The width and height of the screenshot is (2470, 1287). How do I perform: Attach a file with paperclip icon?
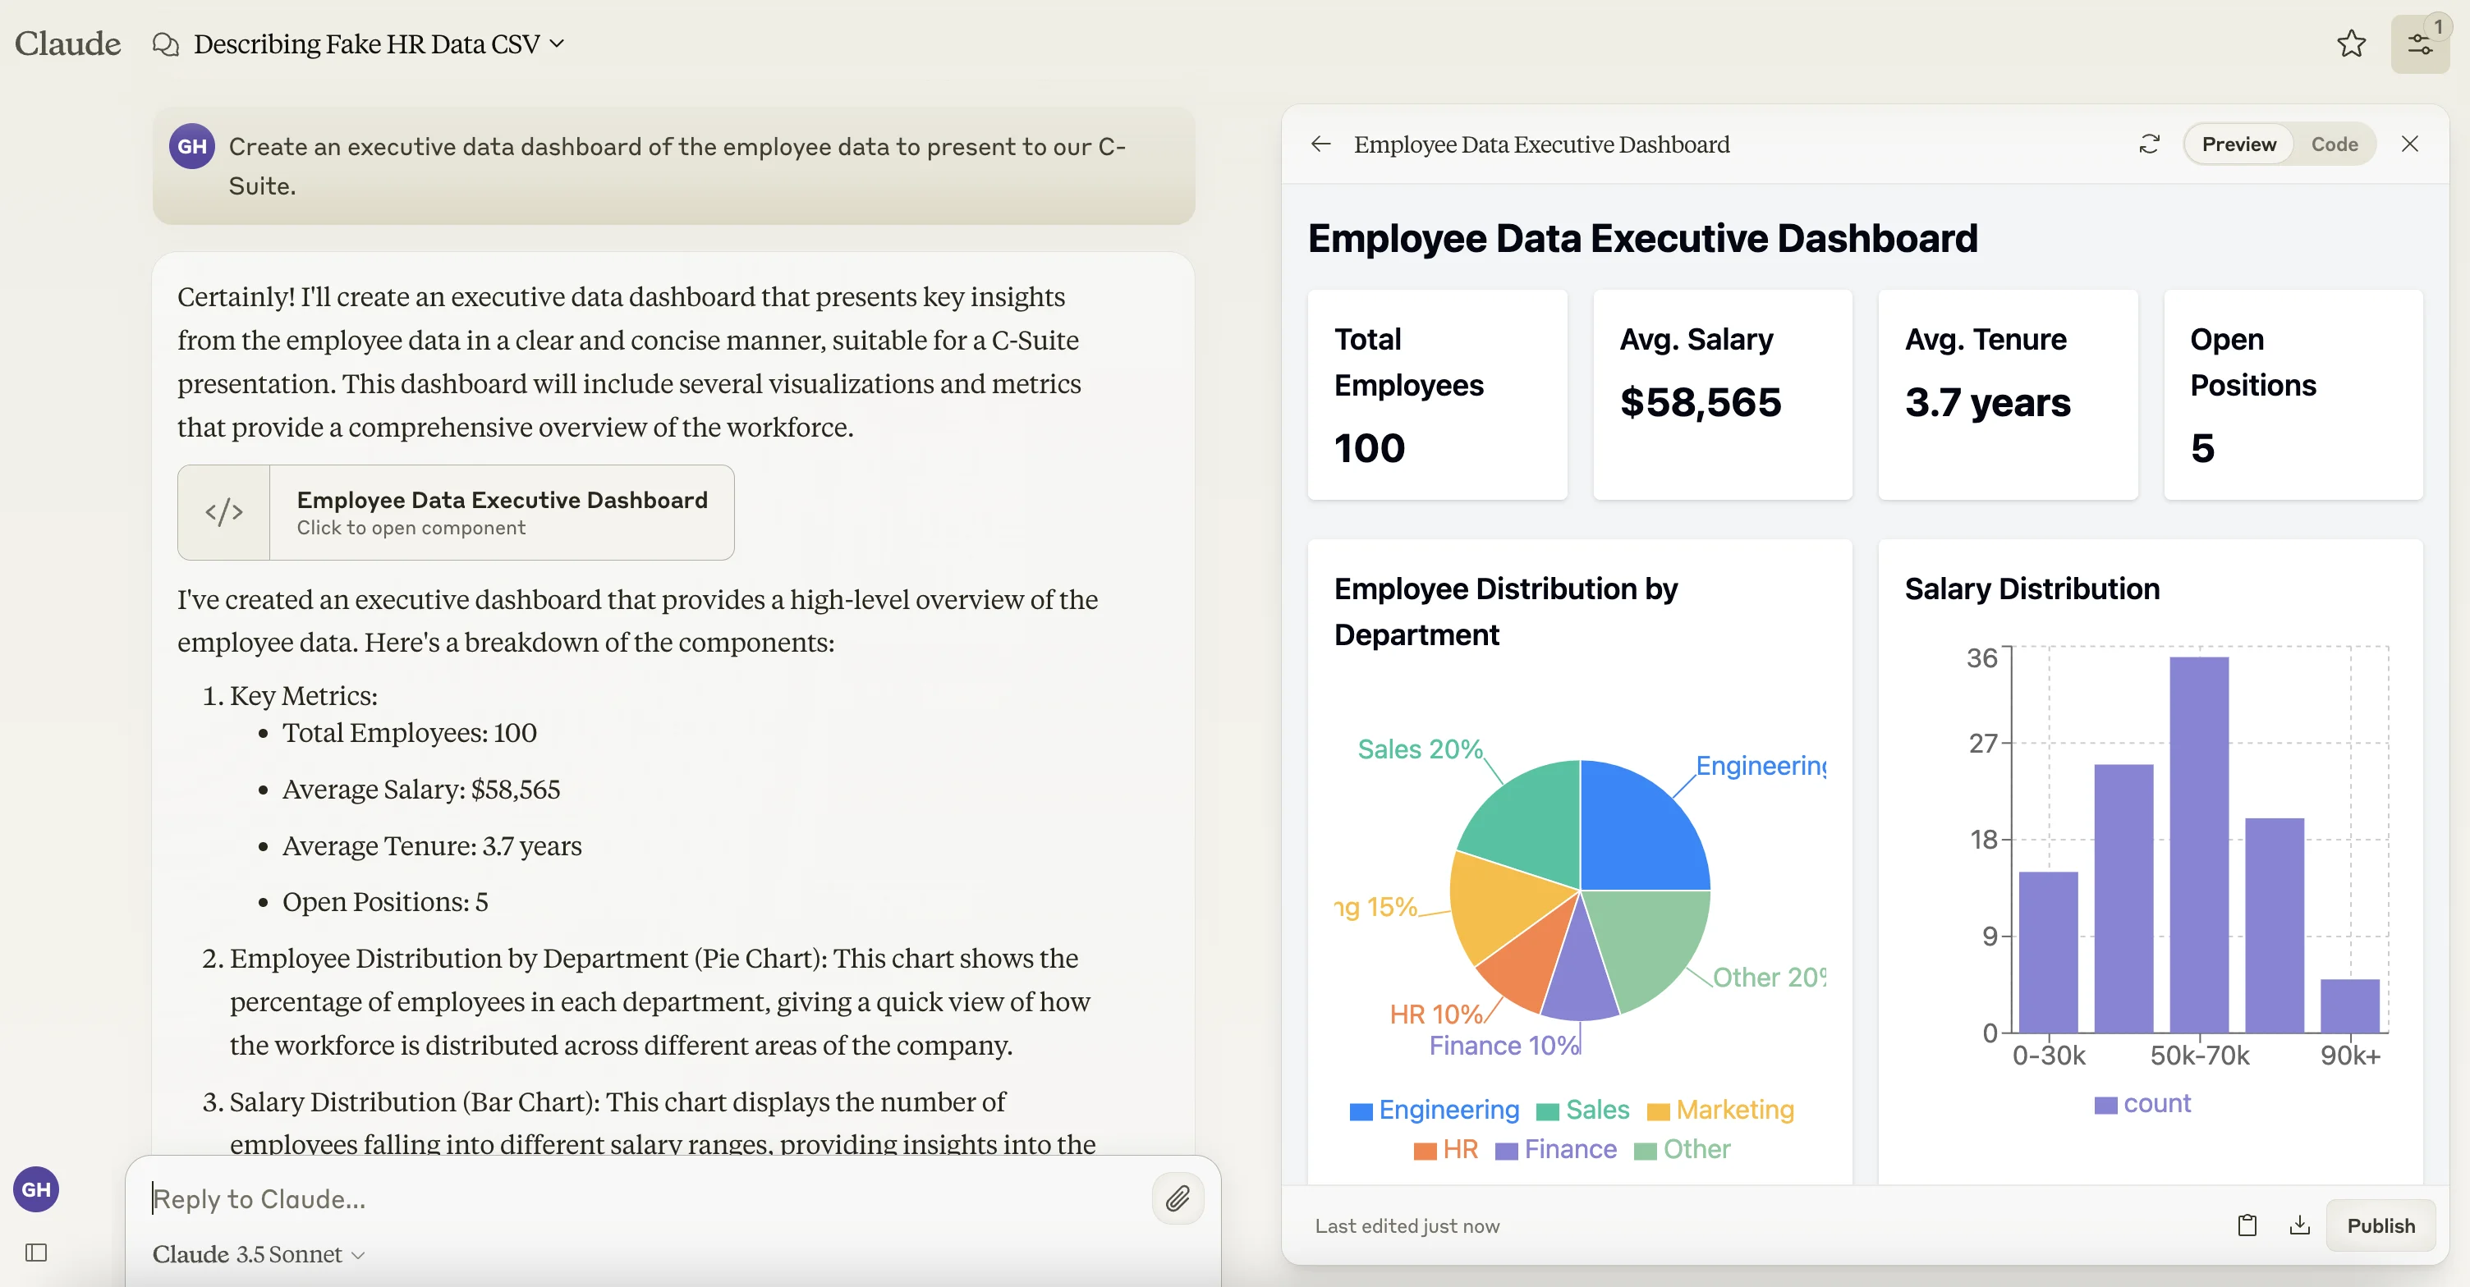tap(1178, 1198)
